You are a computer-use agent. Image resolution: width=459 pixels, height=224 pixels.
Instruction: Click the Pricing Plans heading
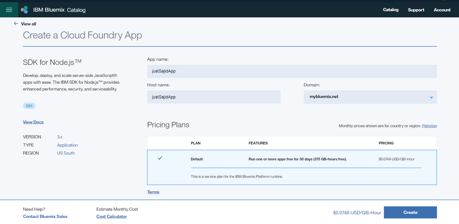tap(168, 125)
